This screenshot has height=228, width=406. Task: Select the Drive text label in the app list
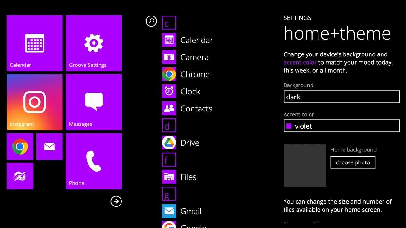click(190, 143)
